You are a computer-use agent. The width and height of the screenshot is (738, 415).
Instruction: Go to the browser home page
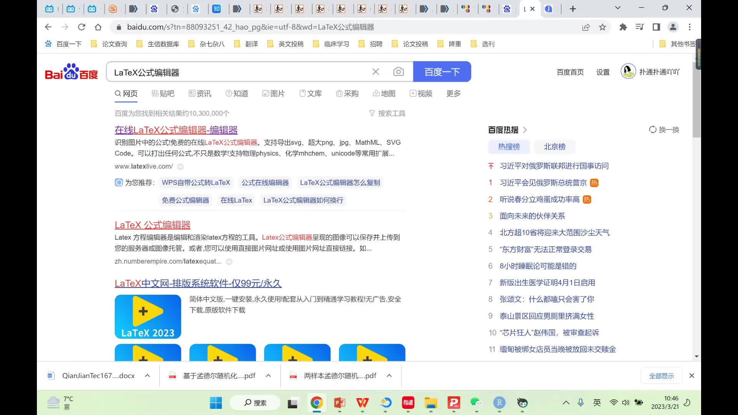[x=98, y=27]
